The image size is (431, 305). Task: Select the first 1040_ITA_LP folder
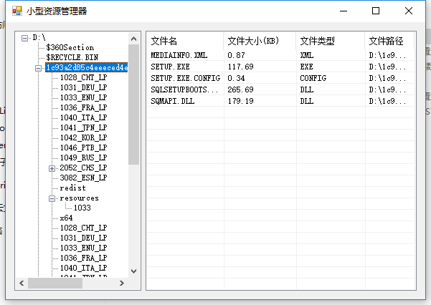[x=84, y=117]
